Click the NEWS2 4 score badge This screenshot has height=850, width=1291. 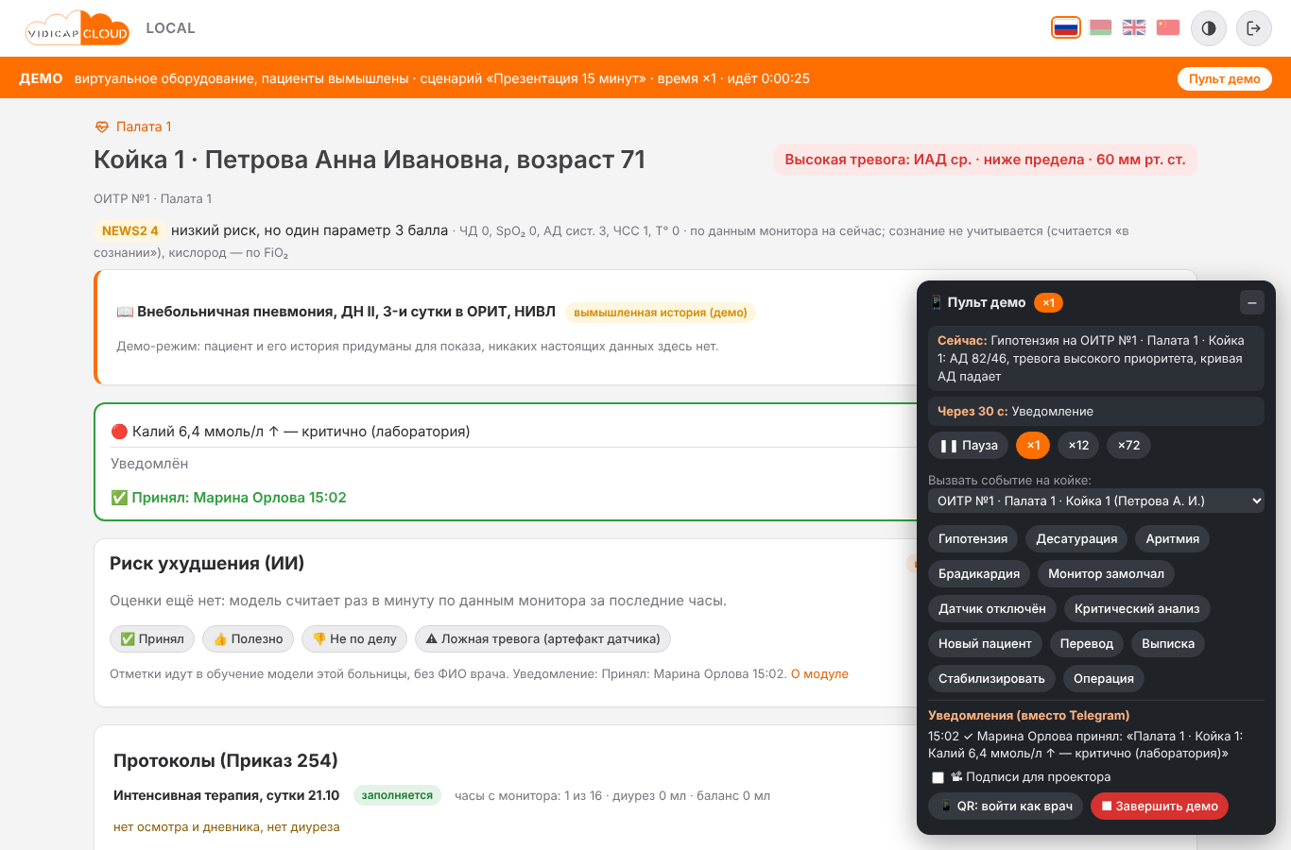tap(130, 230)
